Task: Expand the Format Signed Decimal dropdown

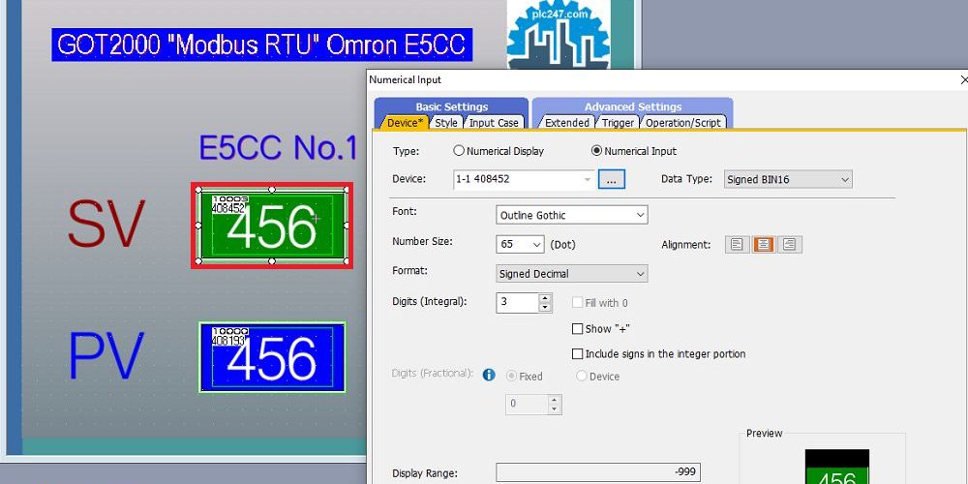Action: pos(572,274)
